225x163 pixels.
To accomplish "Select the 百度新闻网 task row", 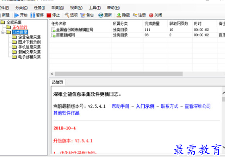I will coord(137,35).
